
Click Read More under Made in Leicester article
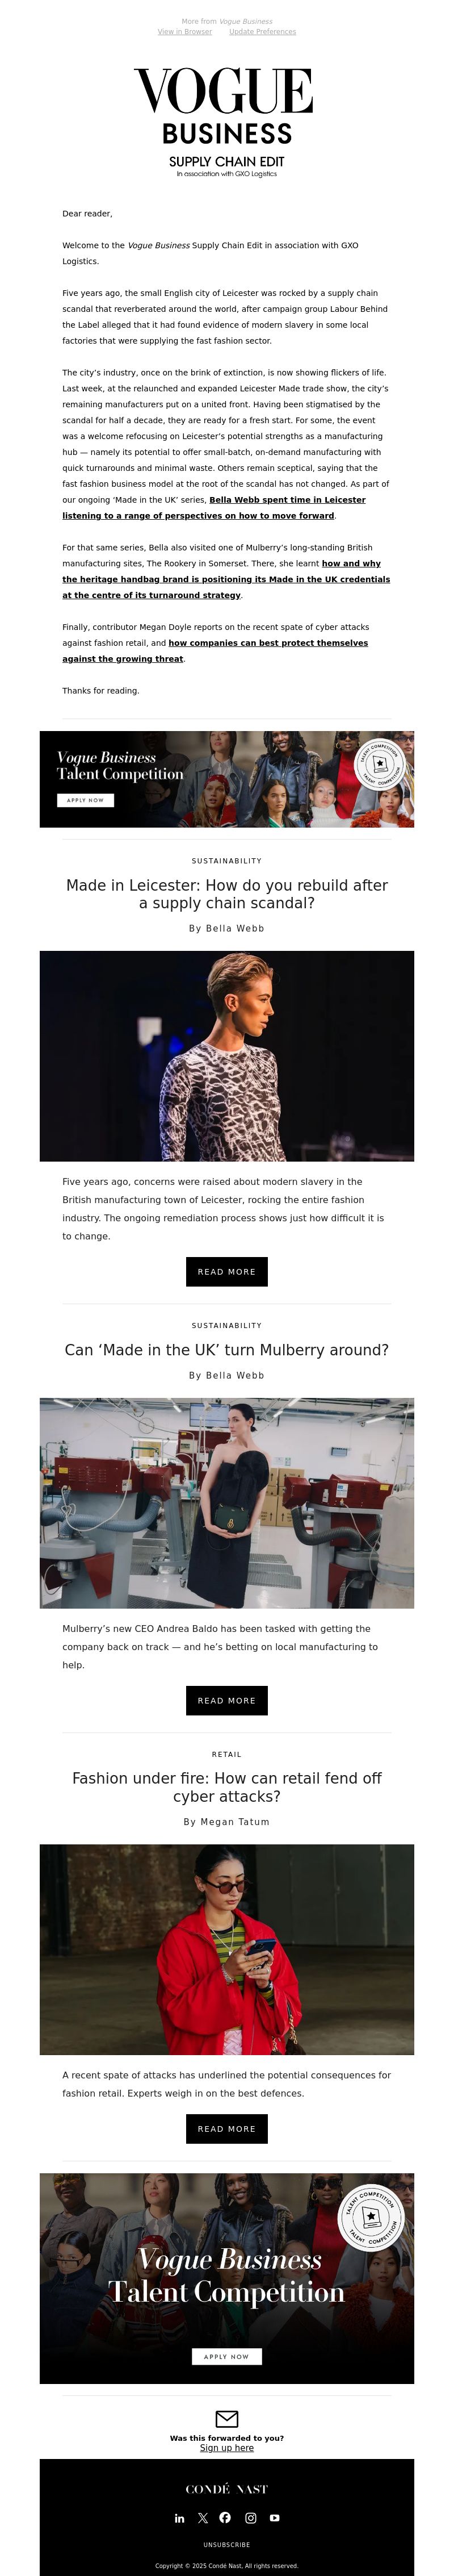(227, 1272)
